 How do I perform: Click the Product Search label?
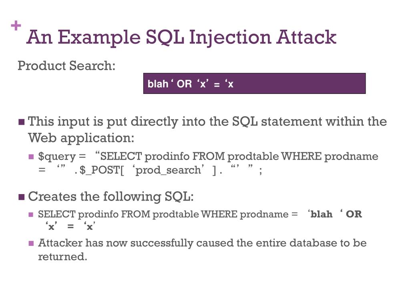coord(66,66)
